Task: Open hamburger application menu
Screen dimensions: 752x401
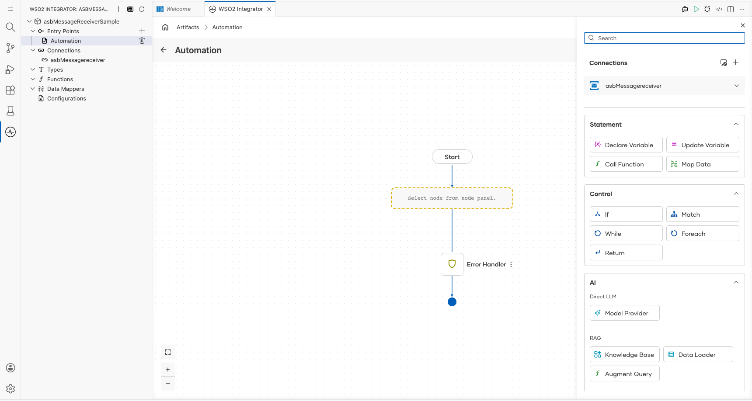Action: point(10,9)
